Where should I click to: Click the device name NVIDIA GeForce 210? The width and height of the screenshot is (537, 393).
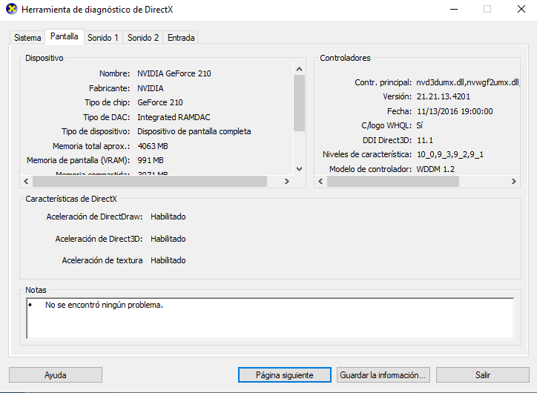174,73
